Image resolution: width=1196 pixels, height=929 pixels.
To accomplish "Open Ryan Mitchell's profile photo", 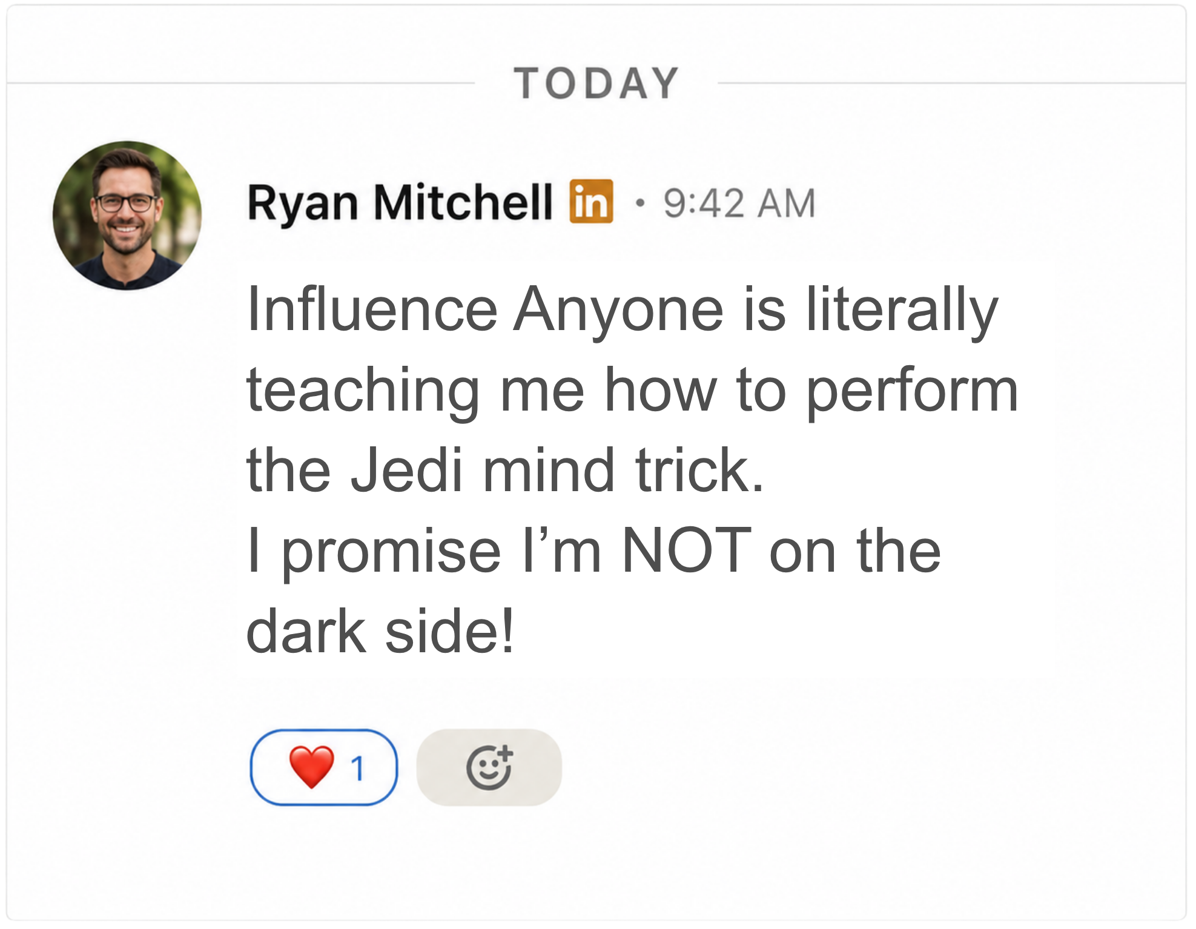I will (x=127, y=216).
